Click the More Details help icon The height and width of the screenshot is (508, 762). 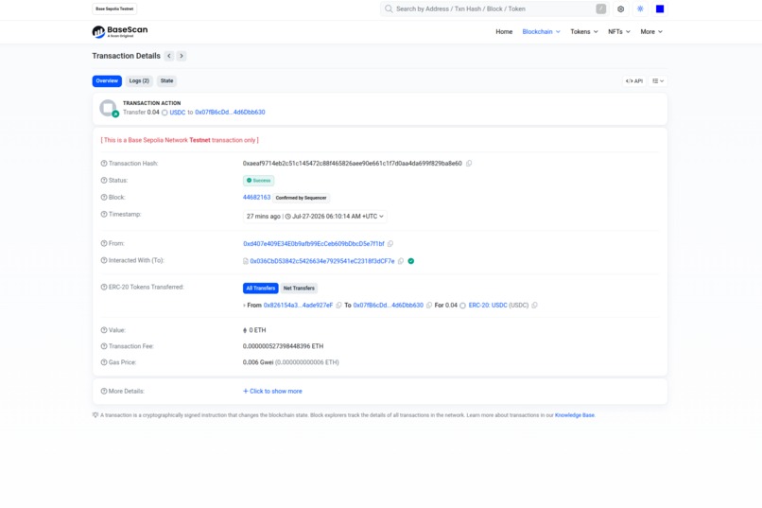[x=103, y=392]
